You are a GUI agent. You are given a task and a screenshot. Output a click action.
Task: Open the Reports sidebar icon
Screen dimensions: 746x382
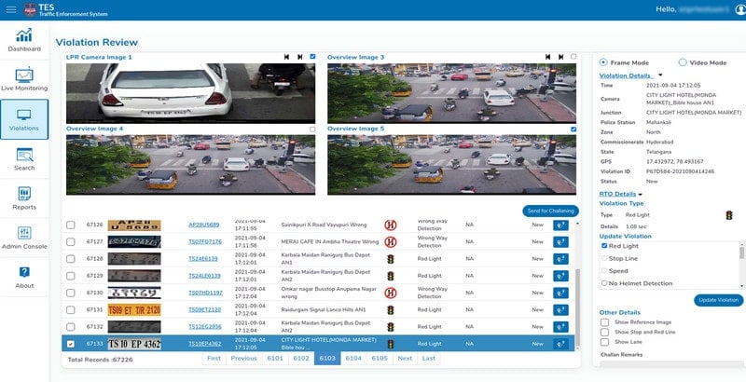tap(24, 194)
